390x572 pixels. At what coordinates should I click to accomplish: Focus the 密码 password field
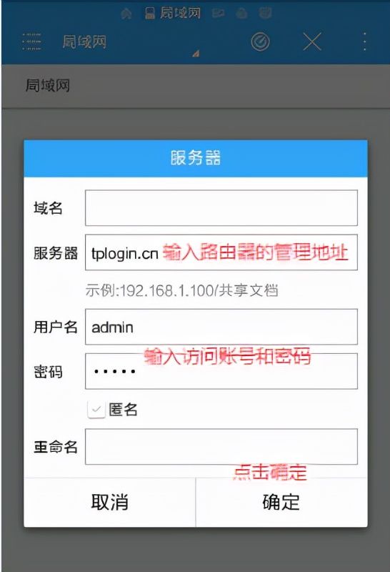(x=221, y=371)
